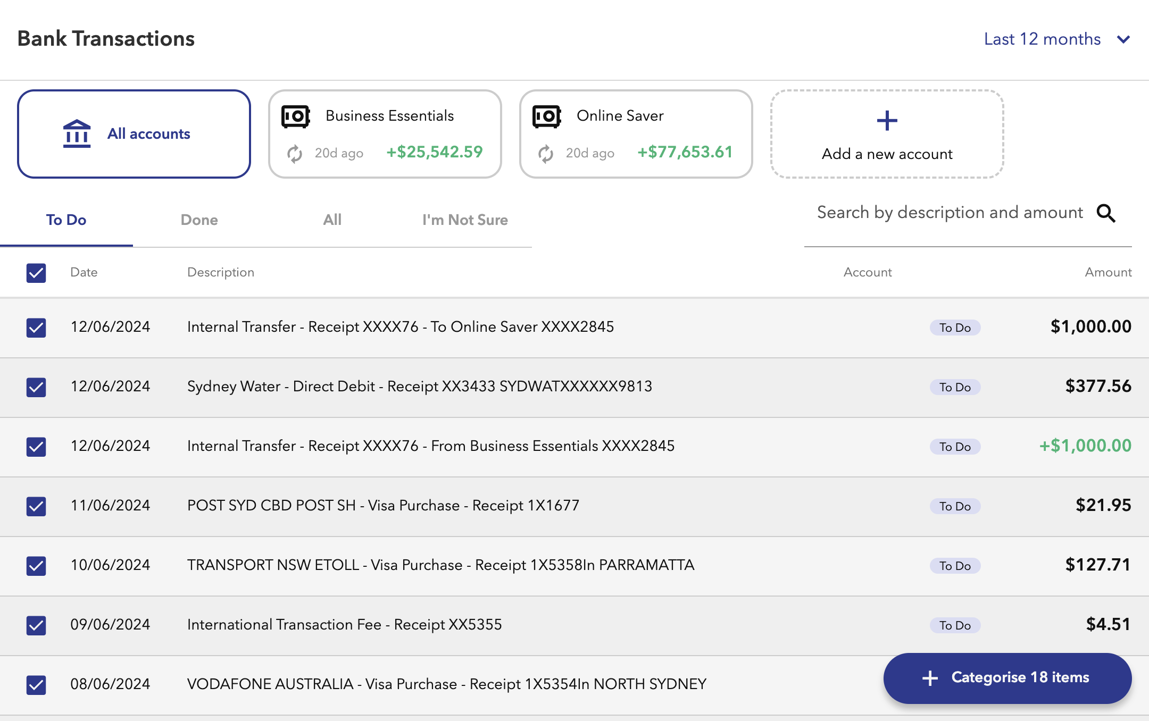Click To Do badge on International Transaction Fee row
This screenshot has height=721, width=1149.
(955, 625)
